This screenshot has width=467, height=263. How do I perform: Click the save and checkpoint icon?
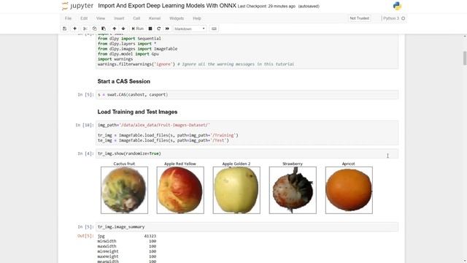click(x=65, y=28)
